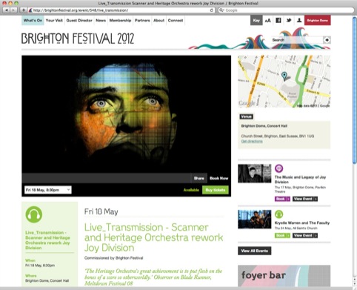
Task: Open the What's On menu tab
Action: [33, 21]
